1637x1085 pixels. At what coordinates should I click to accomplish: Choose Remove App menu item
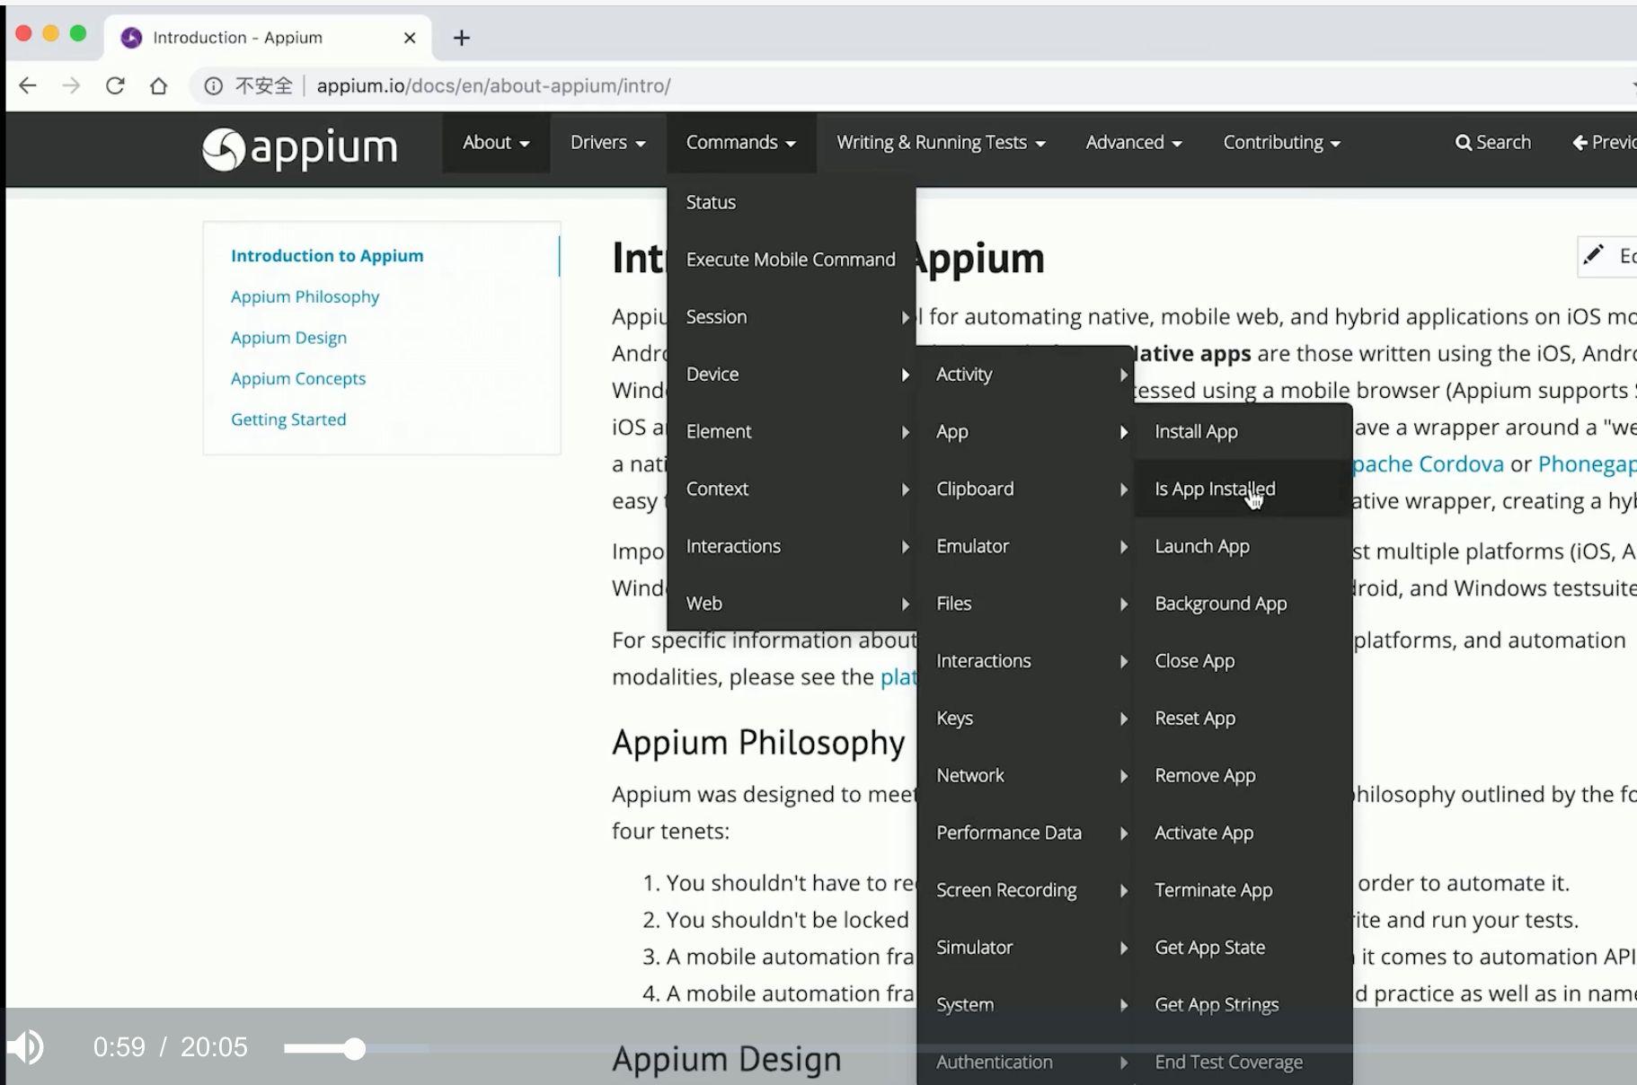point(1243,776)
